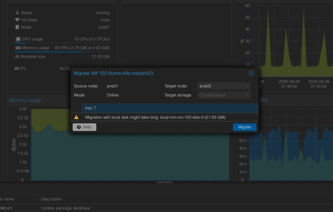333x212 pixels.
Task: Close the Migrate VM 102 dialog
Action: pos(251,73)
